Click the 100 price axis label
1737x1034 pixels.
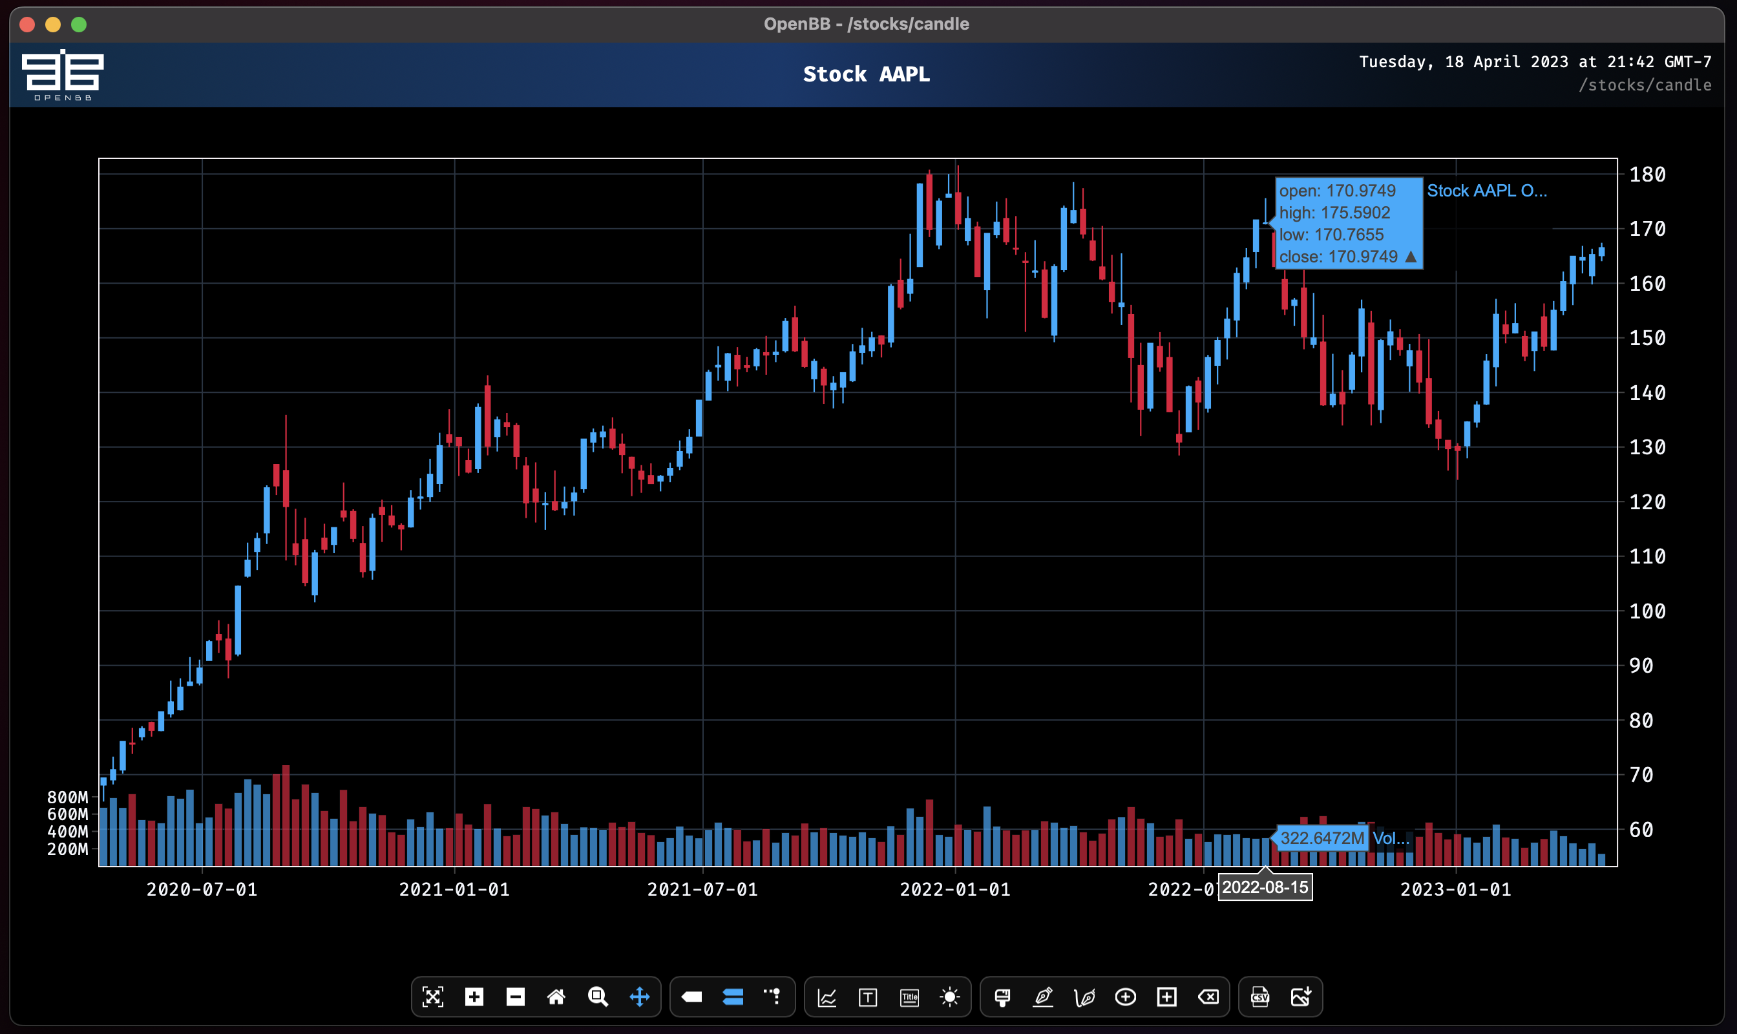[1647, 612]
